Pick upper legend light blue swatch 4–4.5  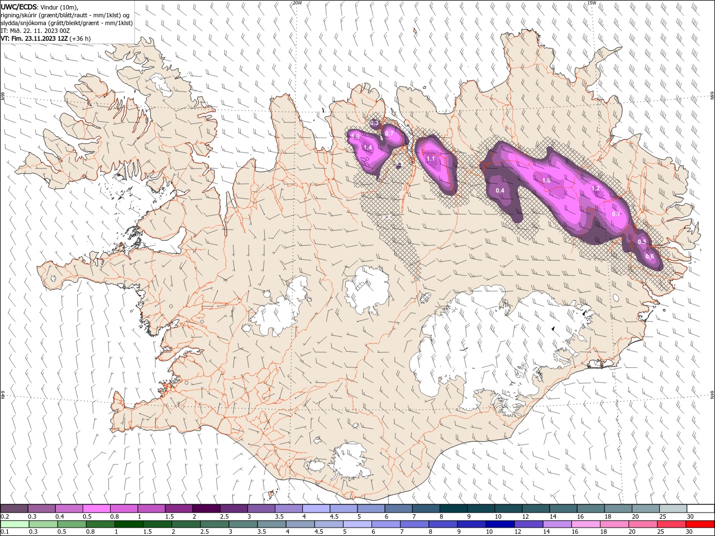[x=316, y=509]
